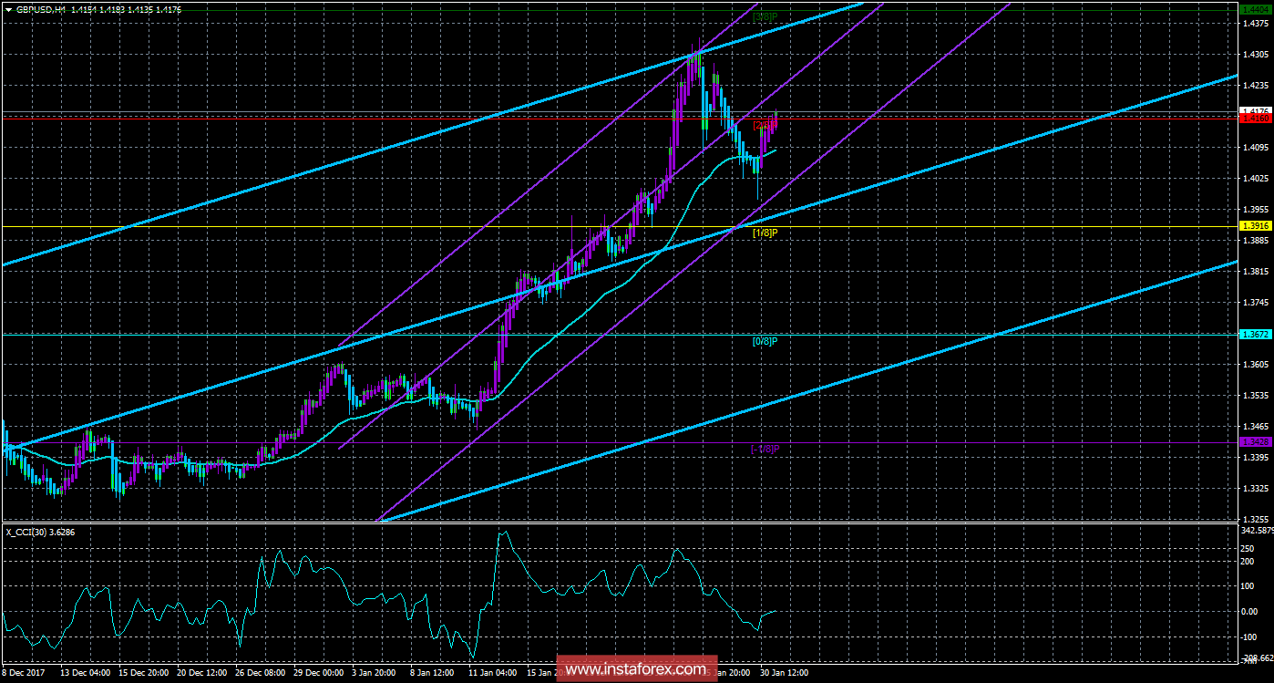
Task: Click the 26 Dec 08:00 time label
Action: (x=262, y=673)
